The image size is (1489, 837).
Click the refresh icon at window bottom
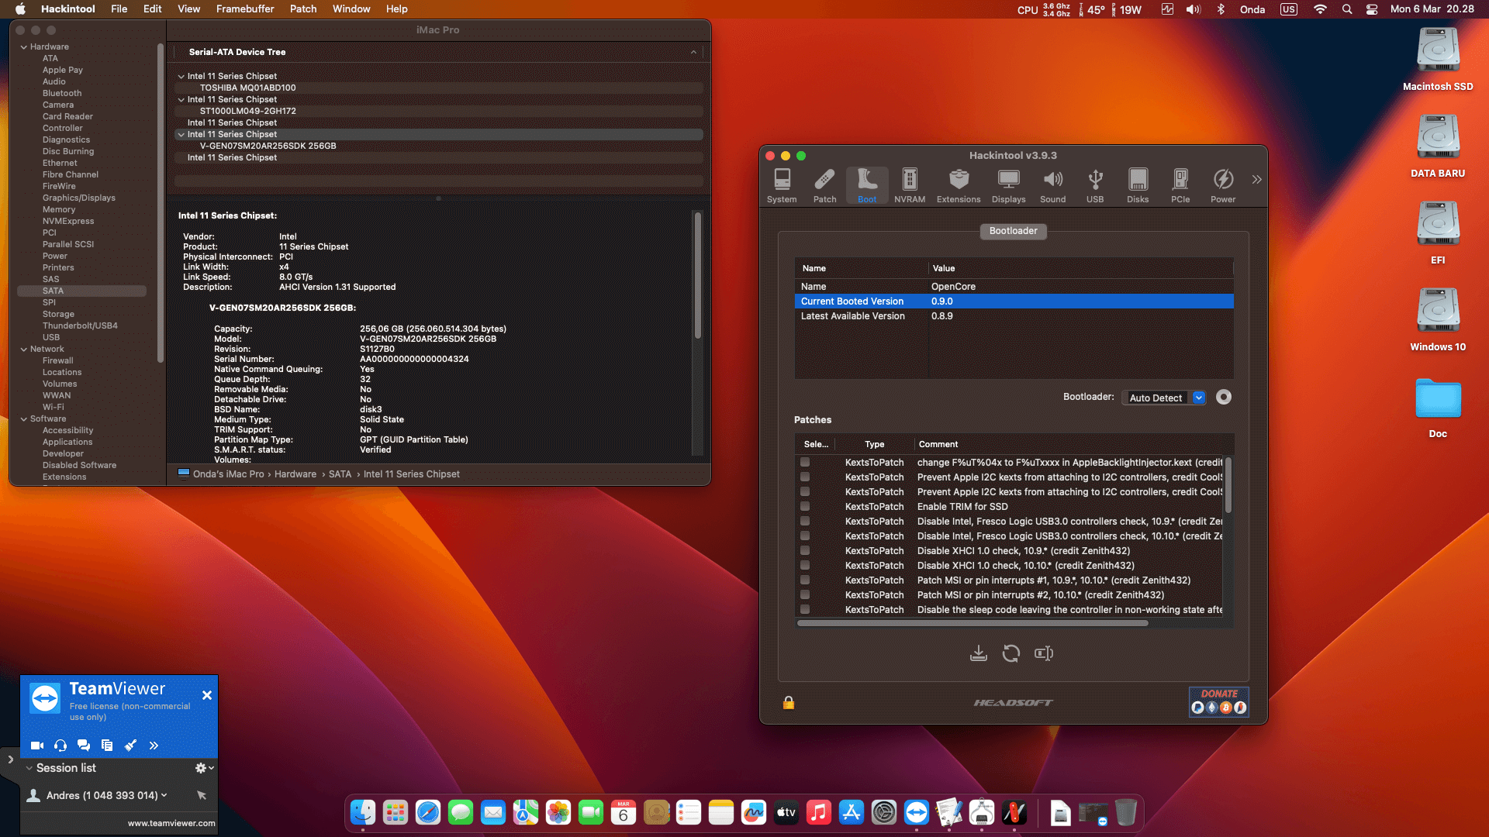[1011, 653]
